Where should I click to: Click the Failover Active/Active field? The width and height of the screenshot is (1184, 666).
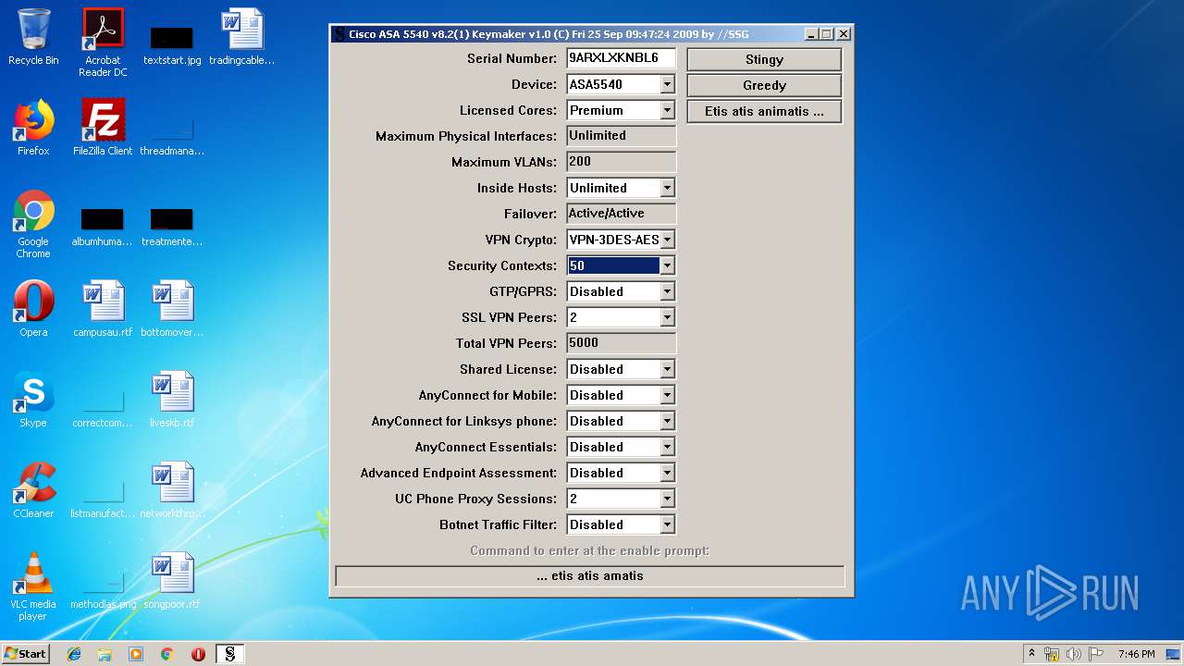pyautogui.click(x=621, y=214)
